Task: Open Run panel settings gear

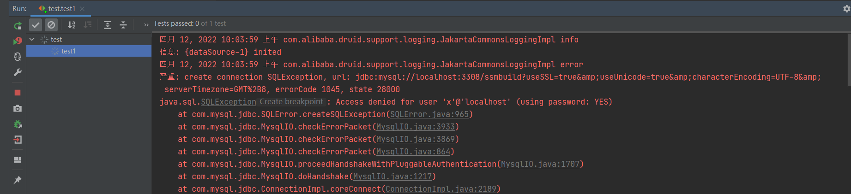Action: (846, 8)
